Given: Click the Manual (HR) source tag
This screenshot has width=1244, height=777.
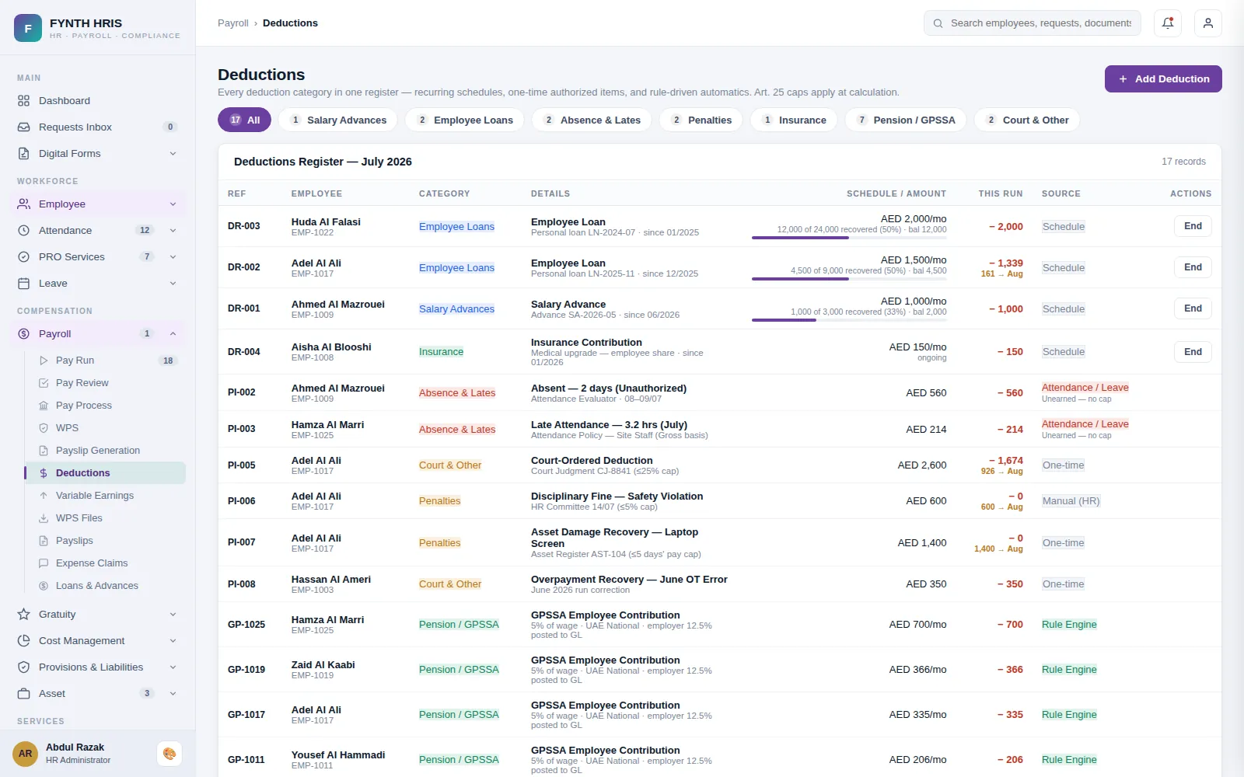Looking at the screenshot, I should (1071, 501).
